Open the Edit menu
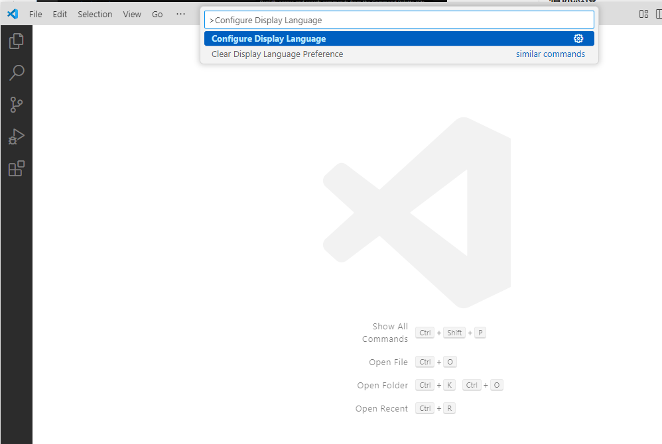This screenshot has height=444, width=662. click(60, 14)
